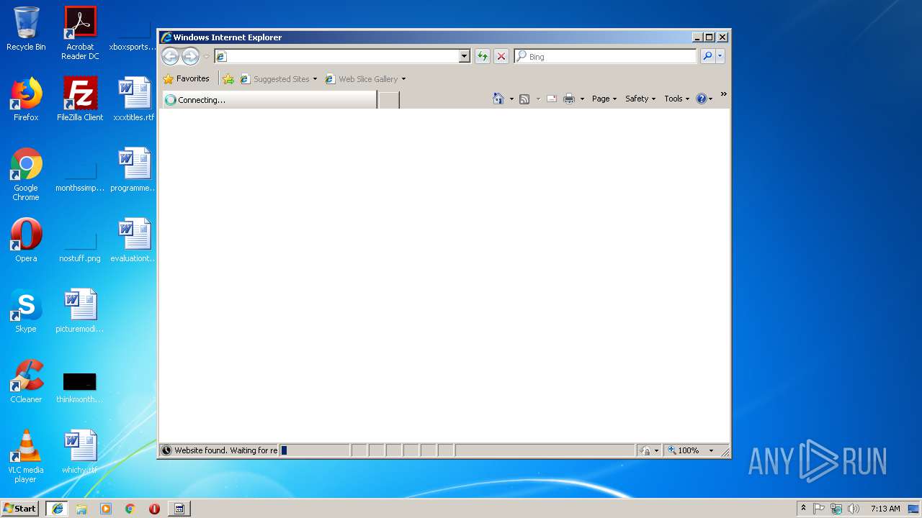Click the IE Forward arrow button
Screen dimensions: 922x518
[x=190, y=56]
